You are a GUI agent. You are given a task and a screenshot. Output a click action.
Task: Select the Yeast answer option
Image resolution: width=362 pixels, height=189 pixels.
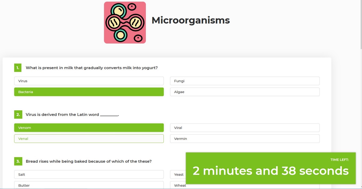click(178, 175)
